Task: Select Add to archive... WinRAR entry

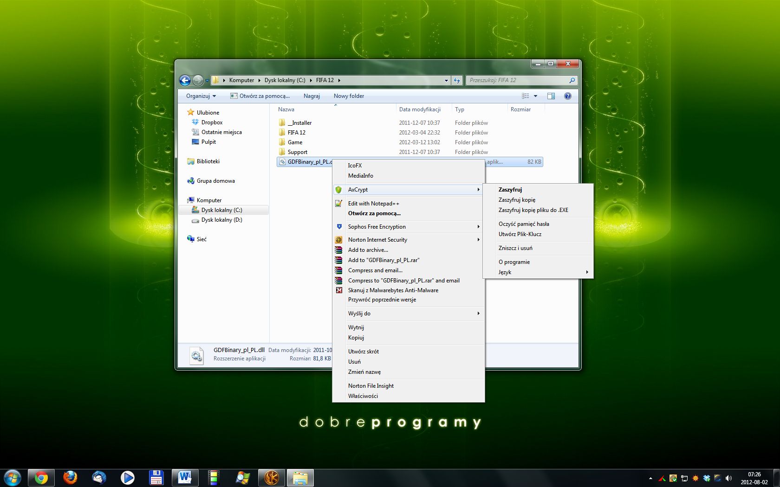Action: click(408, 250)
